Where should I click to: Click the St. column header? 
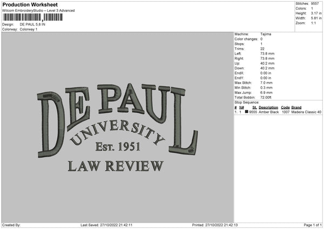coord(254,107)
